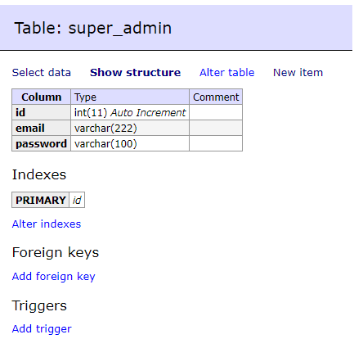Click the PRIMARY index label
Viewport: 354px width, 348px height.
point(41,200)
